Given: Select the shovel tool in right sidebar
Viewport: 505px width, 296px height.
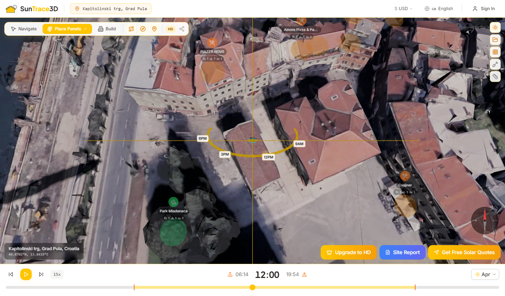Looking at the screenshot, I should click(495, 64).
